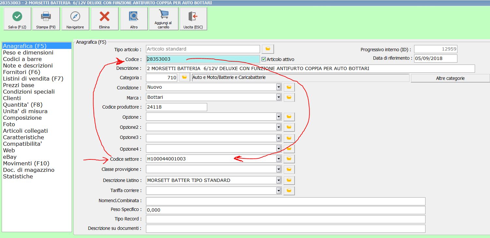490x238 pixels.
Task: Click the Altre categorie button
Action: [450, 78]
